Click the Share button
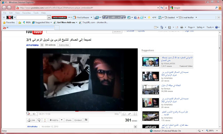The image size is (223, 134). click(68, 120)
